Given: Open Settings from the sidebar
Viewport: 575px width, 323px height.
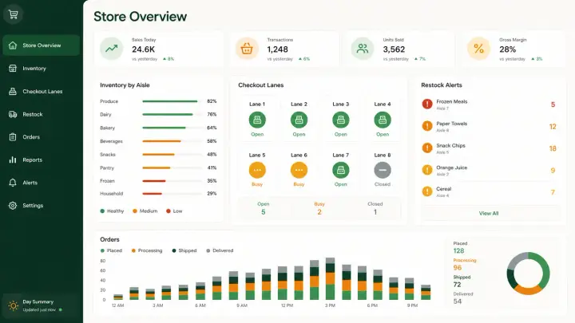Looking at the screenshot, I should pos(41,206).
